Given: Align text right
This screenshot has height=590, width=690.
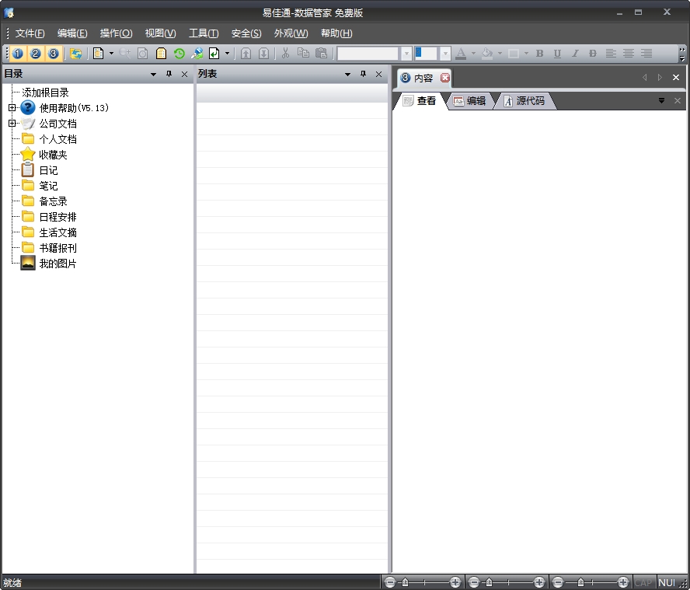Looking at the screenshot, I should point(646,54).
